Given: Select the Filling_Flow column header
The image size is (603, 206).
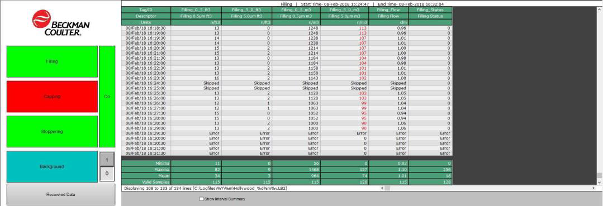Looking at the screenshot, I should click(x=388, y=9).
